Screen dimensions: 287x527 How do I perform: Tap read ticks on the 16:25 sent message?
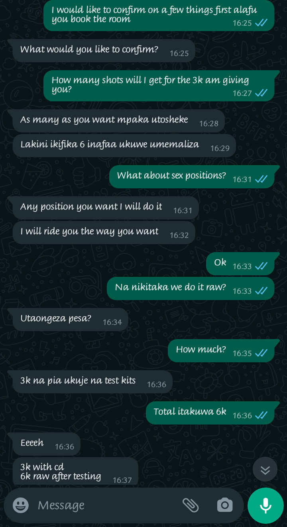point(261,23)
